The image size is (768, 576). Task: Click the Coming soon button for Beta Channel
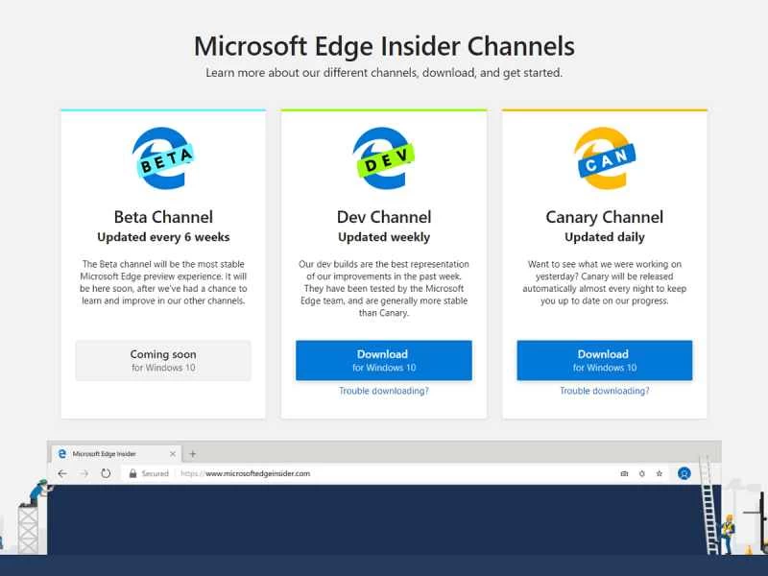coord(163,360)
